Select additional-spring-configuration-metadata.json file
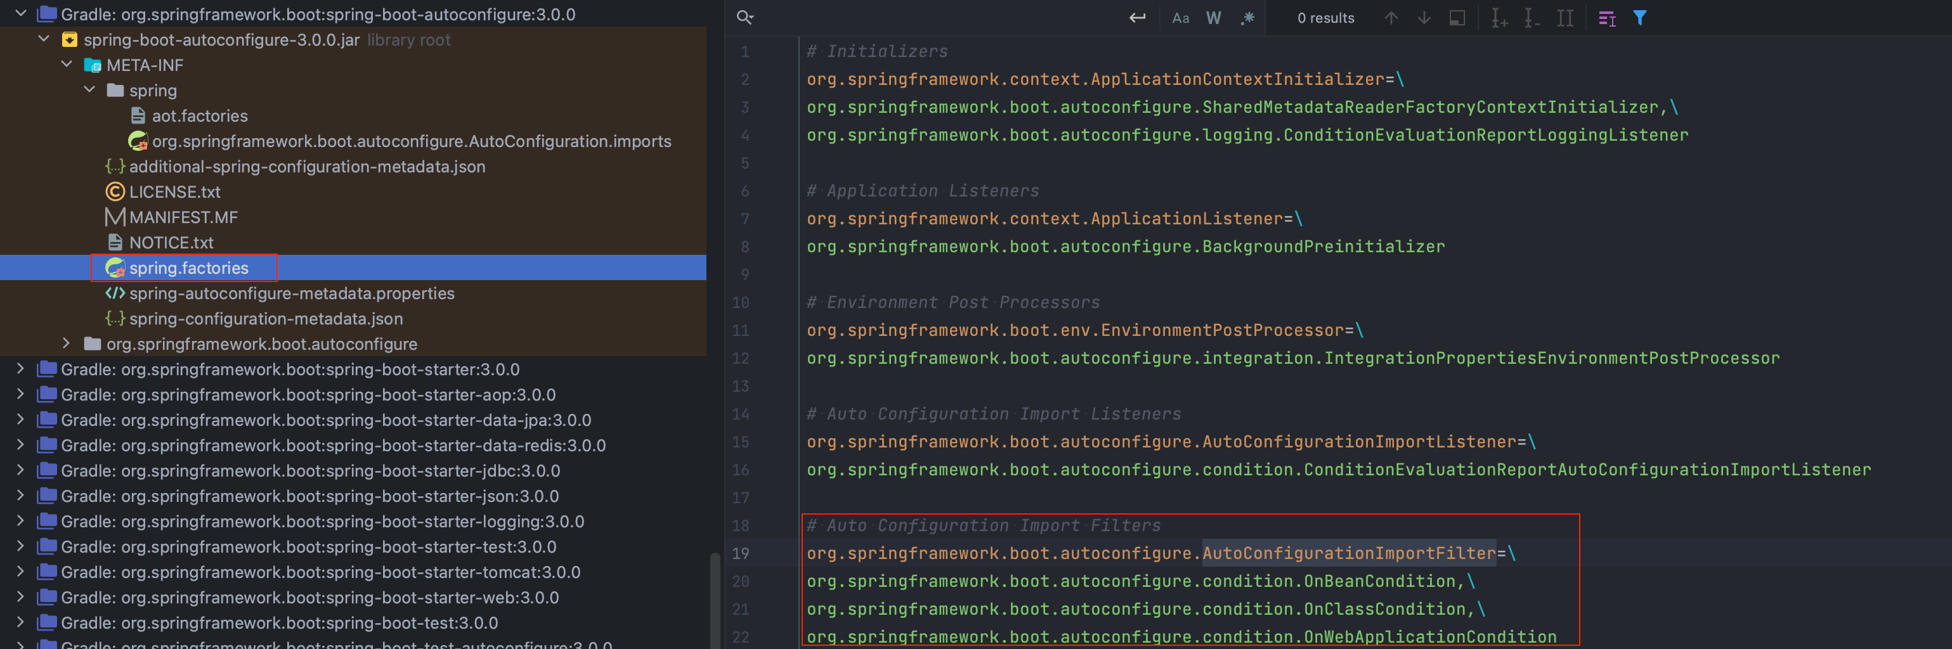Image resolution: width=1952 pixels, height=649 pixels. (x=307, y=167)
